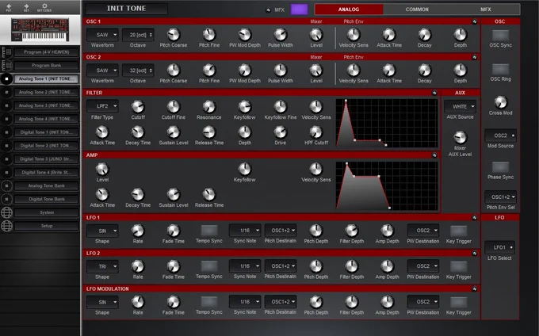This screenshot has width=539, height=336.
Task: Click the LFO 1 section round icon
Action: pyautogui.click(x=474, y=217)
